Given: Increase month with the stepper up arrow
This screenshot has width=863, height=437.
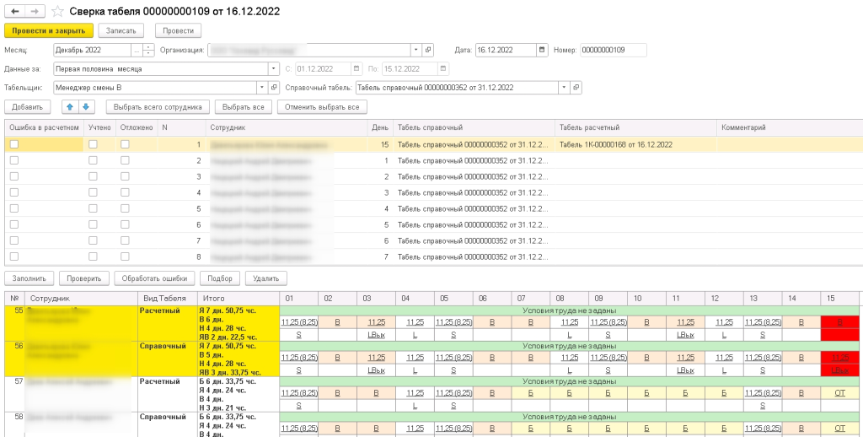Looking at the screenshot, I should tap(148, 47).
